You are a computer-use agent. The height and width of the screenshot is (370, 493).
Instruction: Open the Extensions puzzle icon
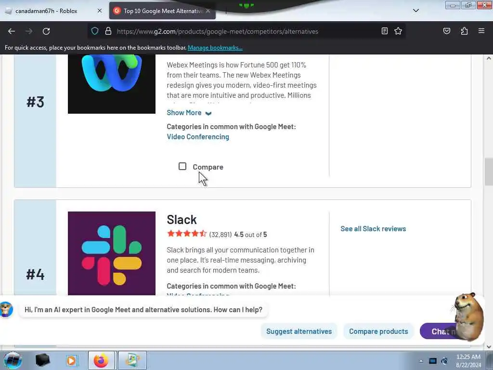tap(464, 31)
